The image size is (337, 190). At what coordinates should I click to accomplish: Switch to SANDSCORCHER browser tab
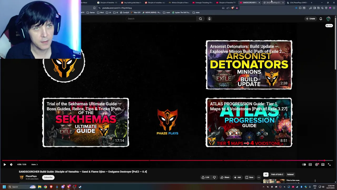250,3
